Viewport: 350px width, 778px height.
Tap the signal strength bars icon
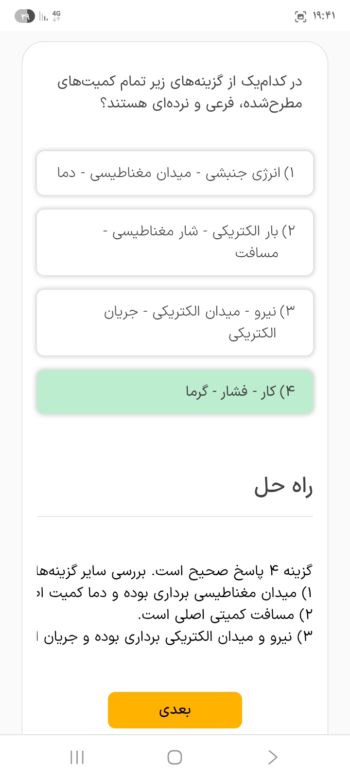(x=43, y=17)
